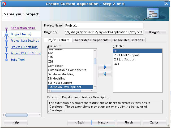Focus the Directory path field
This screenshot has width=171, height=128.
[104, 32]
